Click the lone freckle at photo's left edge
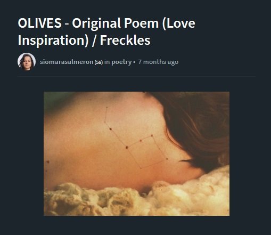 [x=47, y=161]
